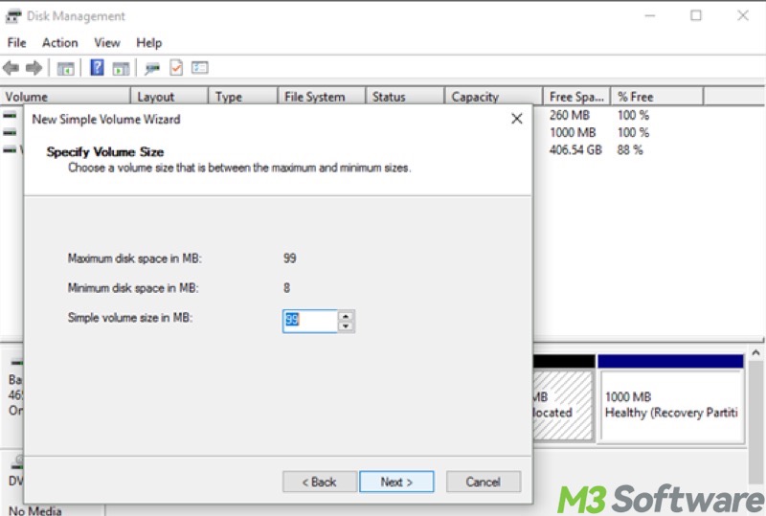Open the Action menu

(59, 43)
